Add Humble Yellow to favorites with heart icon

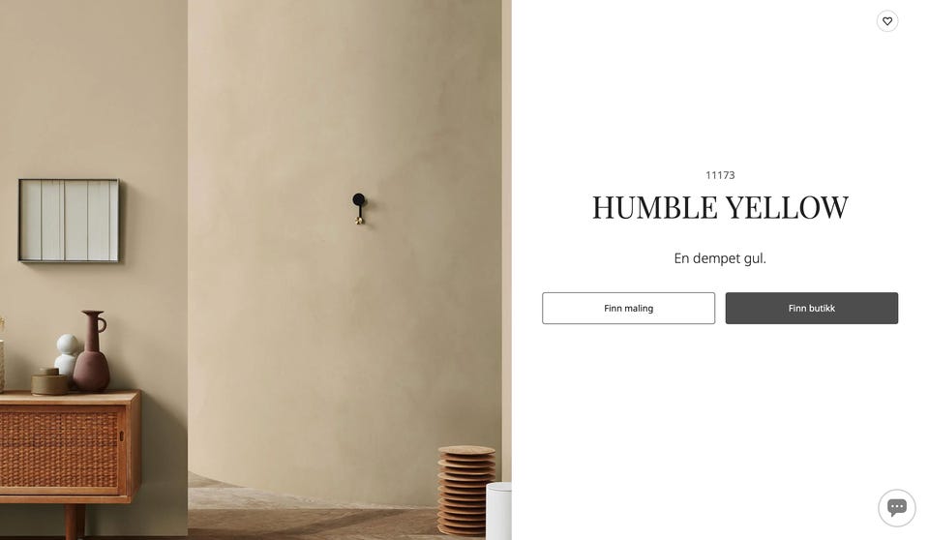tap(887, 21)
